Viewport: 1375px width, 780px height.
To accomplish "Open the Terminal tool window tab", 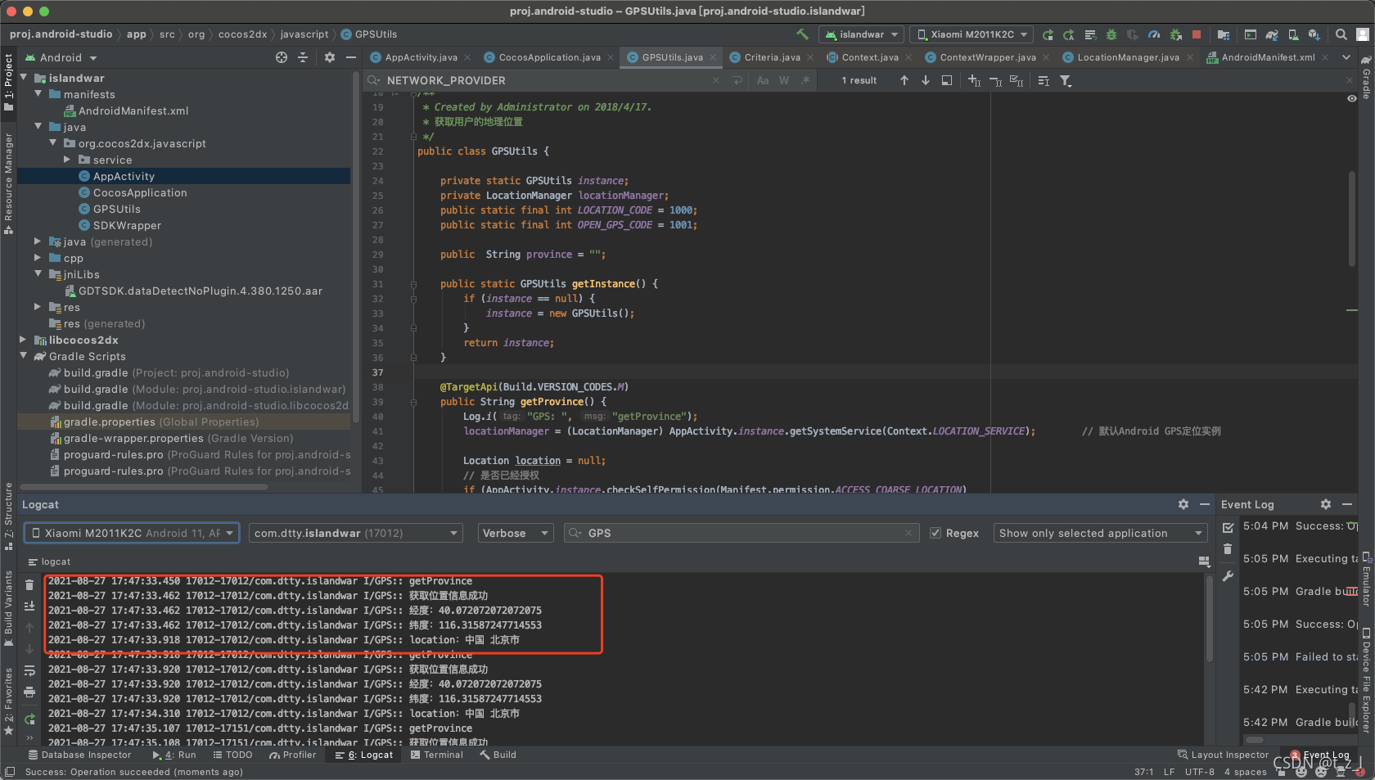I will [437, 755].
